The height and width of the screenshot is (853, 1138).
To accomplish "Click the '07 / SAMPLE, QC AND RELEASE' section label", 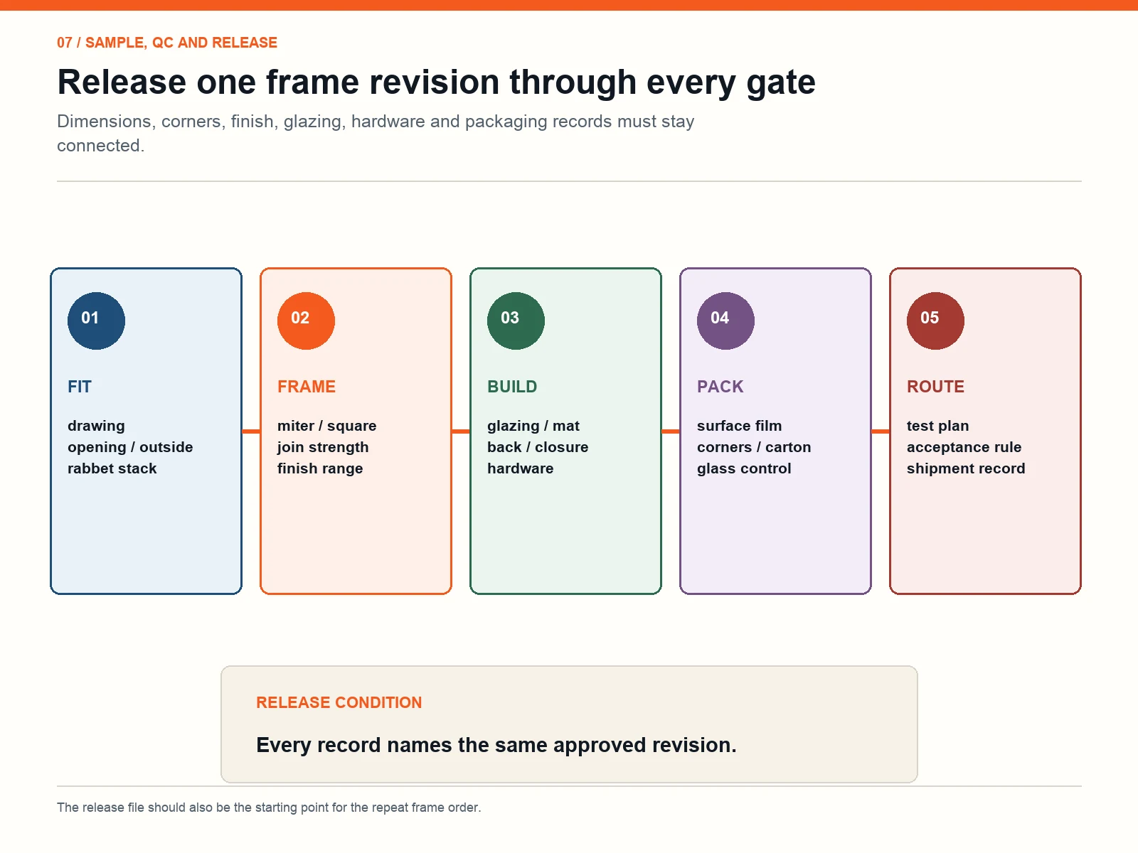I will (x=167, y=43).
